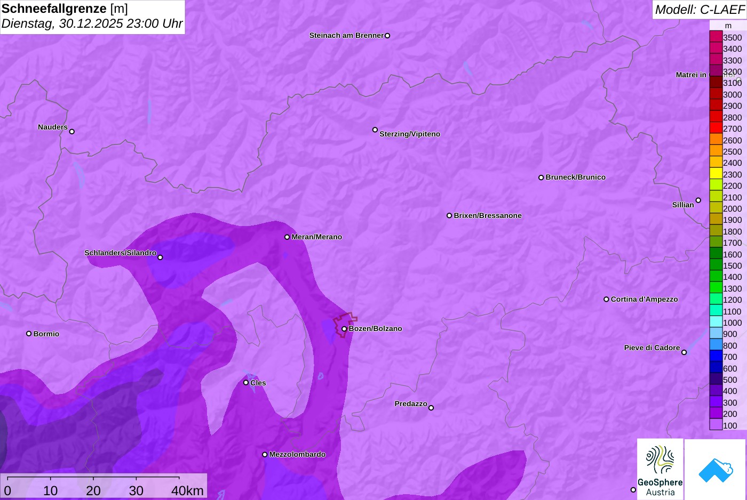
Task: Click the 1500 m green legend swatch
Action: pos(716,265)
